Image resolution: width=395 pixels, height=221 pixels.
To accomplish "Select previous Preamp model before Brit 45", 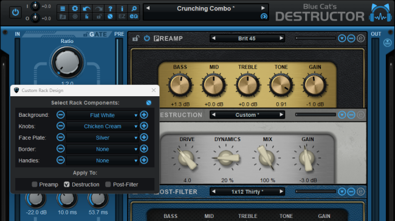I will point(214,38).
